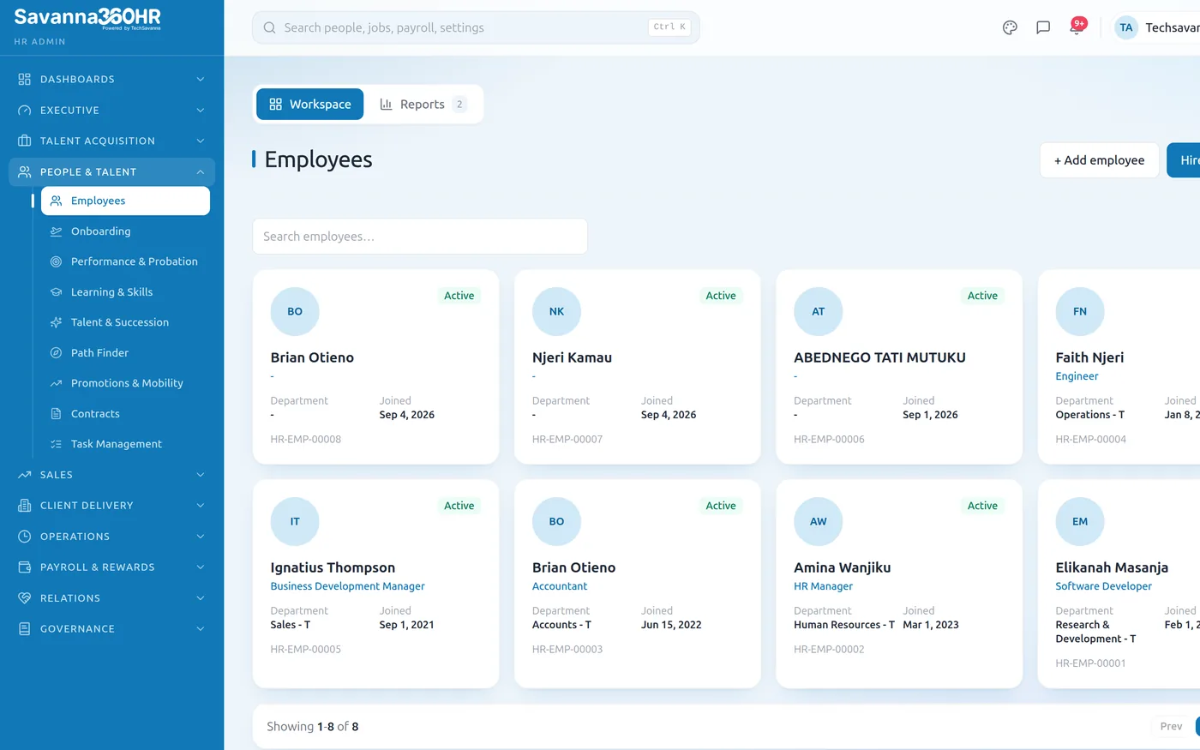The image size is (1200, 750).
Task: Click the + Add employee button
Action: [x=1100, y=160]
